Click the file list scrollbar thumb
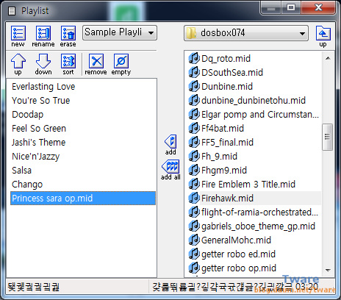 tap(327, 137)
